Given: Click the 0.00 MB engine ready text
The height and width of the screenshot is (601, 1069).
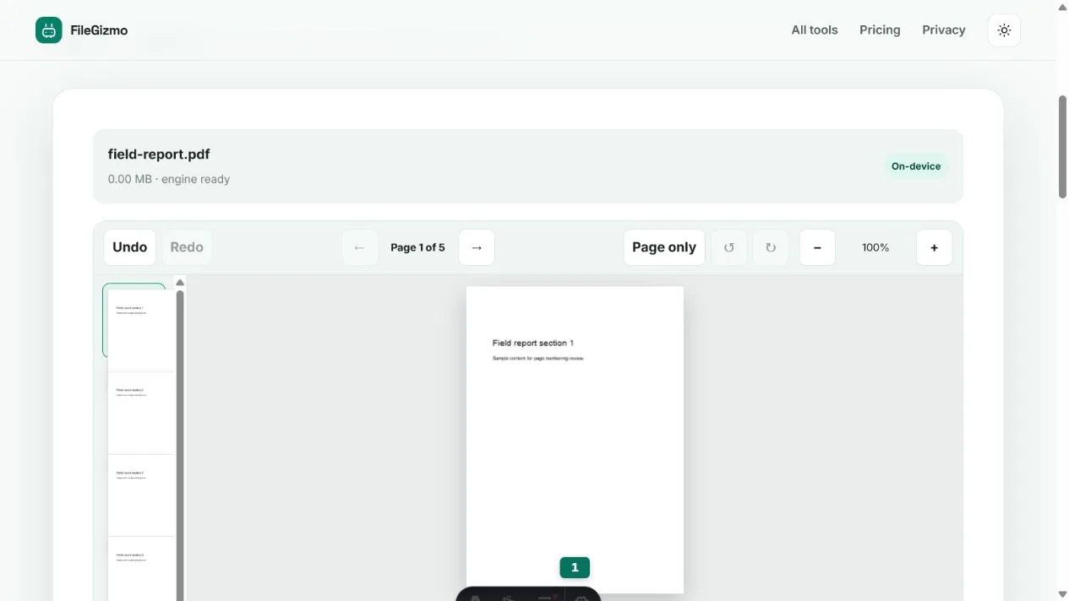Looking at the screenshot, I should point(169,179).
